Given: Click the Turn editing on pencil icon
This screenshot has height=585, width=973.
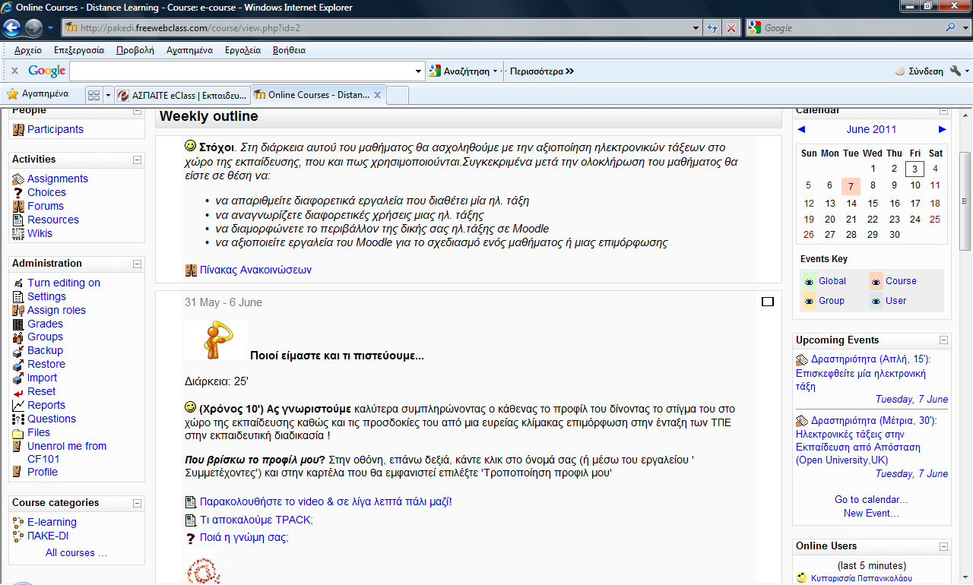Looking at the screenshot, I should [18, 283].
